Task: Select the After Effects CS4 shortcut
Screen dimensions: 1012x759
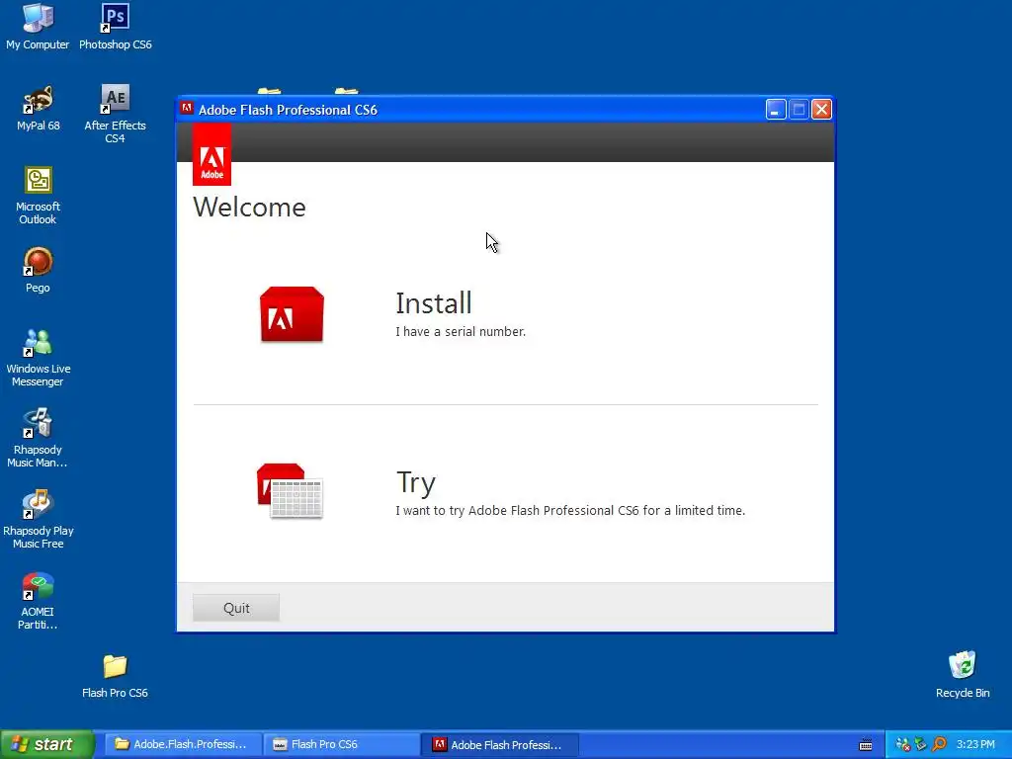Action: click(115, 114)
